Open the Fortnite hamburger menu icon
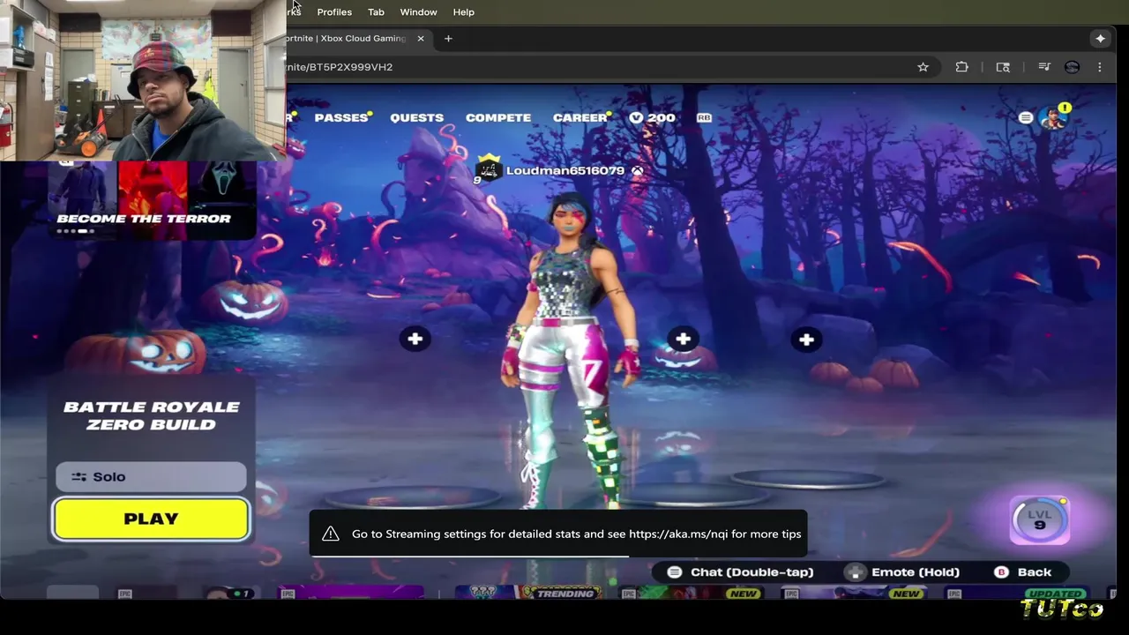 point(1025,118)
